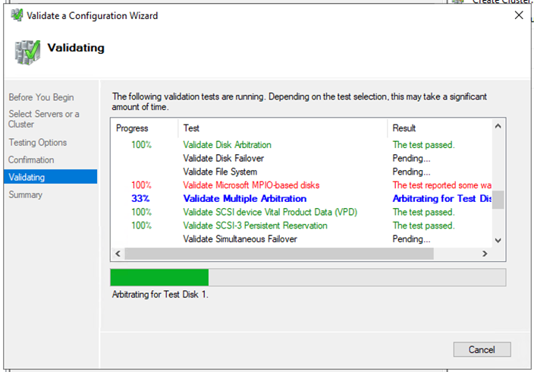Click the horizontal scrollbar thumb
The height and width of the screenshot is (372, 534).
tap(279, 254)
